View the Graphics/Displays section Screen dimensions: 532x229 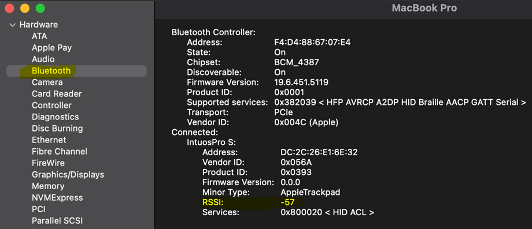click(68, 175)
